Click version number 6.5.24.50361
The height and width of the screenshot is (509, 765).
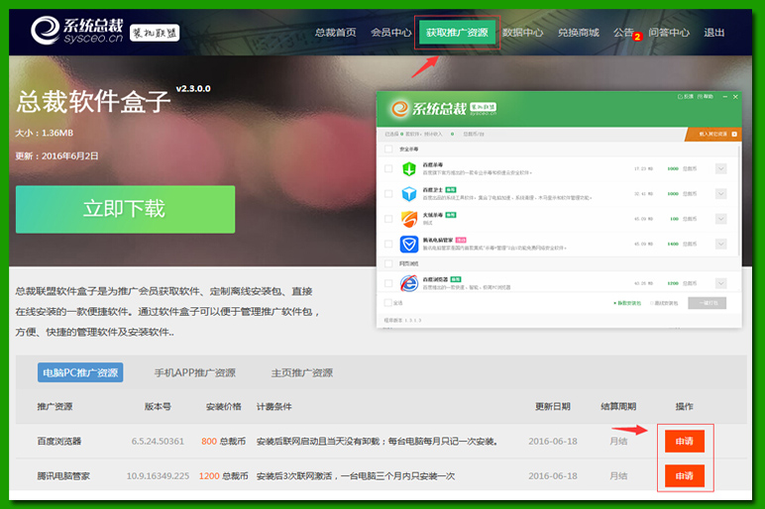pos(158,442)
